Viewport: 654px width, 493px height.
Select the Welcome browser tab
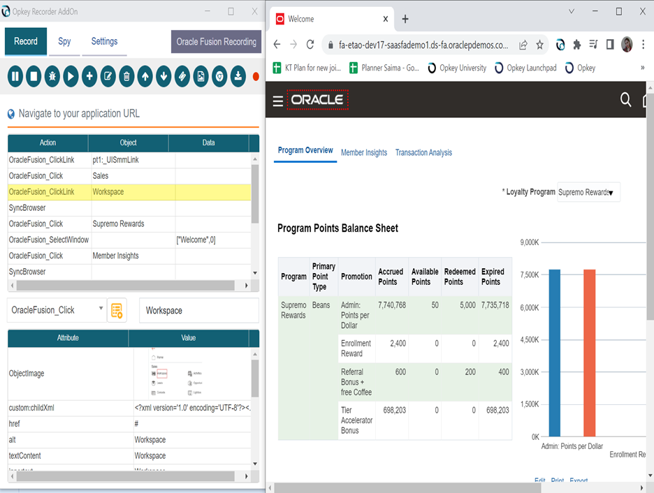[x=333, y=19]
